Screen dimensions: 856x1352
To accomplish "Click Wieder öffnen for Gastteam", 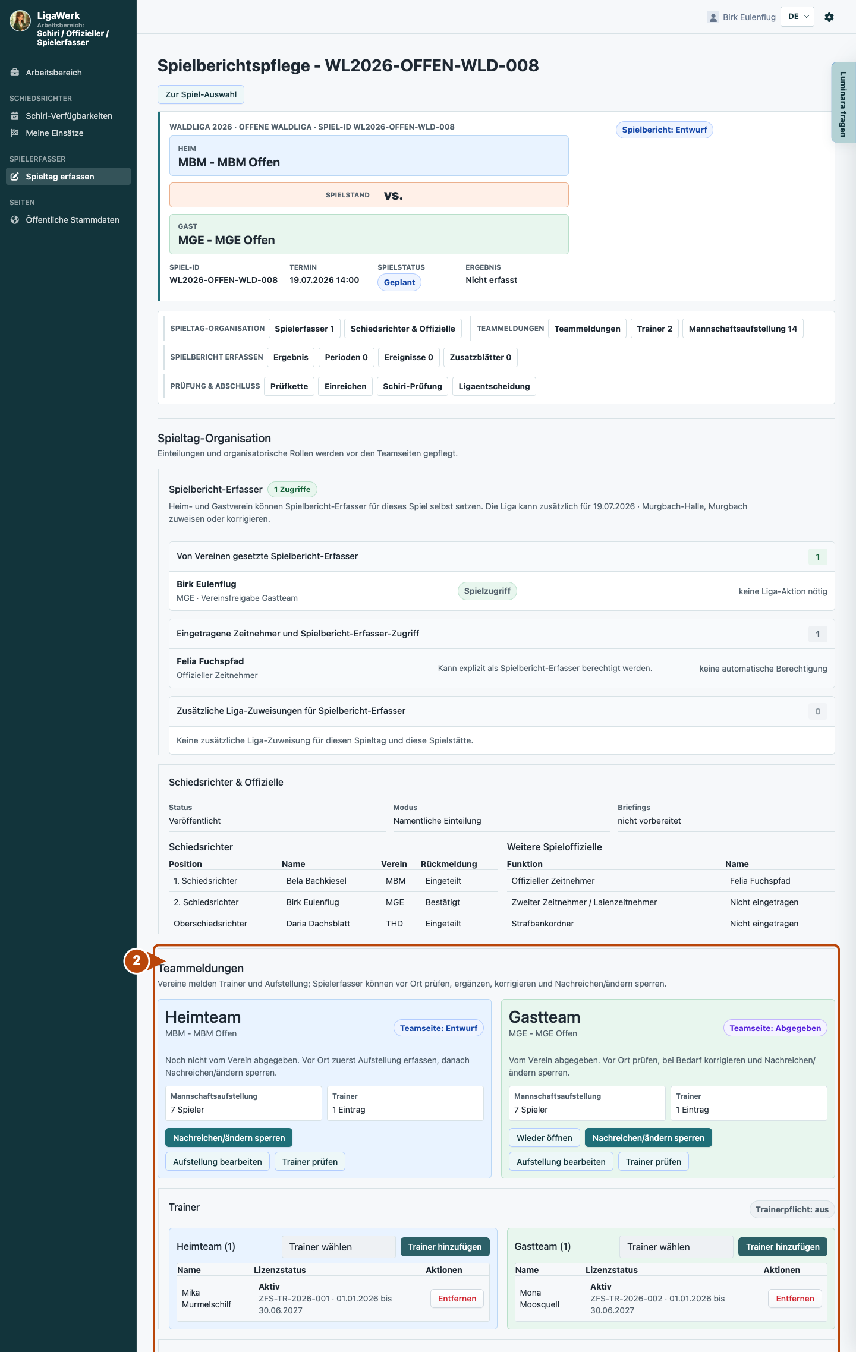I will pos(544,1138).
